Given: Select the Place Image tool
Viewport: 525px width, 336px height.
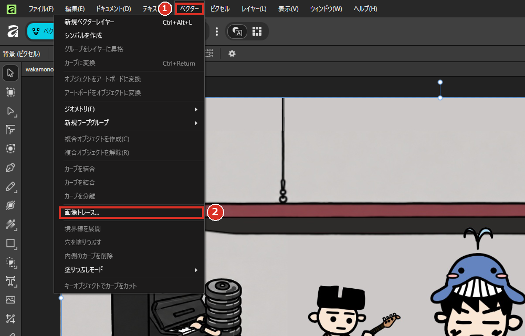Looking at the screenshot, I should pyautogui.click(x=10, y=300).
